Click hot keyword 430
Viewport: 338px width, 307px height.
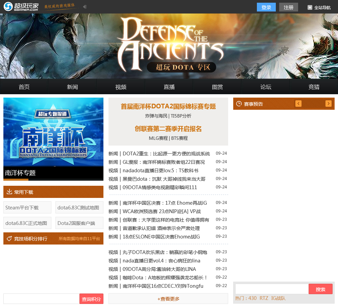pos(252,298)
